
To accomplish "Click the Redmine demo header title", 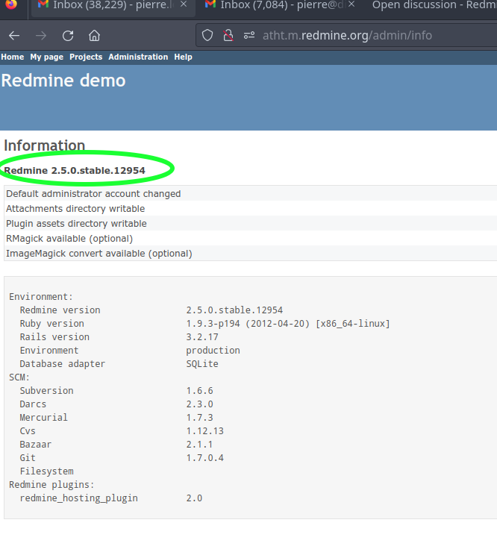I will click(x=63, y=81).
